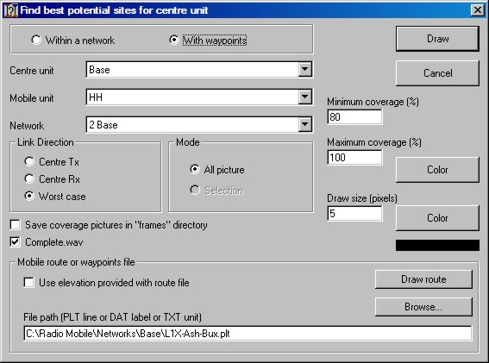Open the Browse... file dialog
The width and height of the screenshot is (489, 363).
click(423, 307)
